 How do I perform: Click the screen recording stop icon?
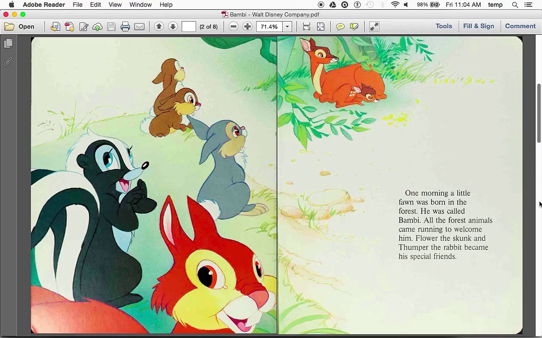(321, 5)
